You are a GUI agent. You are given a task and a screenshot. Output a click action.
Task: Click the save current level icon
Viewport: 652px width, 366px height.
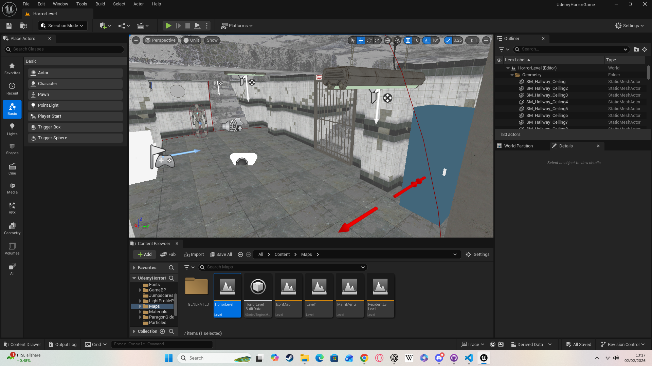tap(9, 26)
